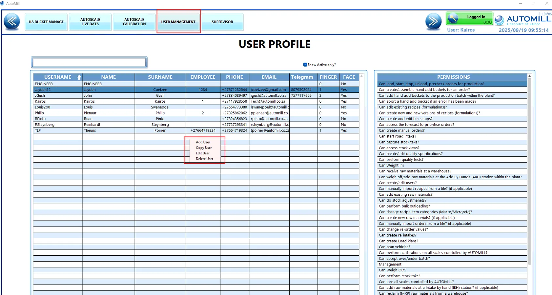Click Telegram value 7577117959

303,96
